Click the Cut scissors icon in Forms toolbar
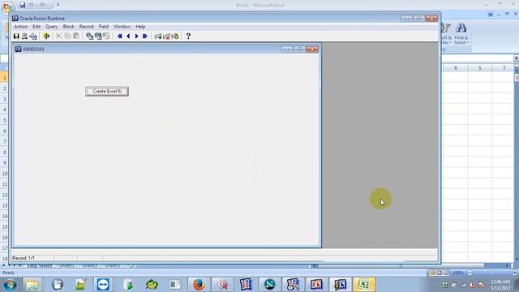This screenshot has width=519, height=292. 59,36
